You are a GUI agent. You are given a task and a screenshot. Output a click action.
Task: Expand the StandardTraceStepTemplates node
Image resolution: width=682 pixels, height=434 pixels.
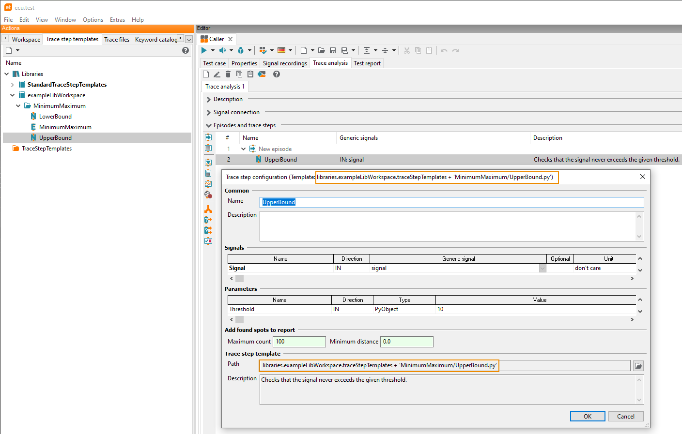(13, 85)
